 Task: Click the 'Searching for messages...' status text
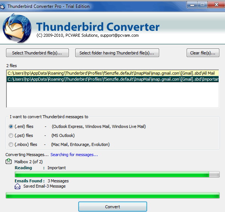(x=74, y=155)
